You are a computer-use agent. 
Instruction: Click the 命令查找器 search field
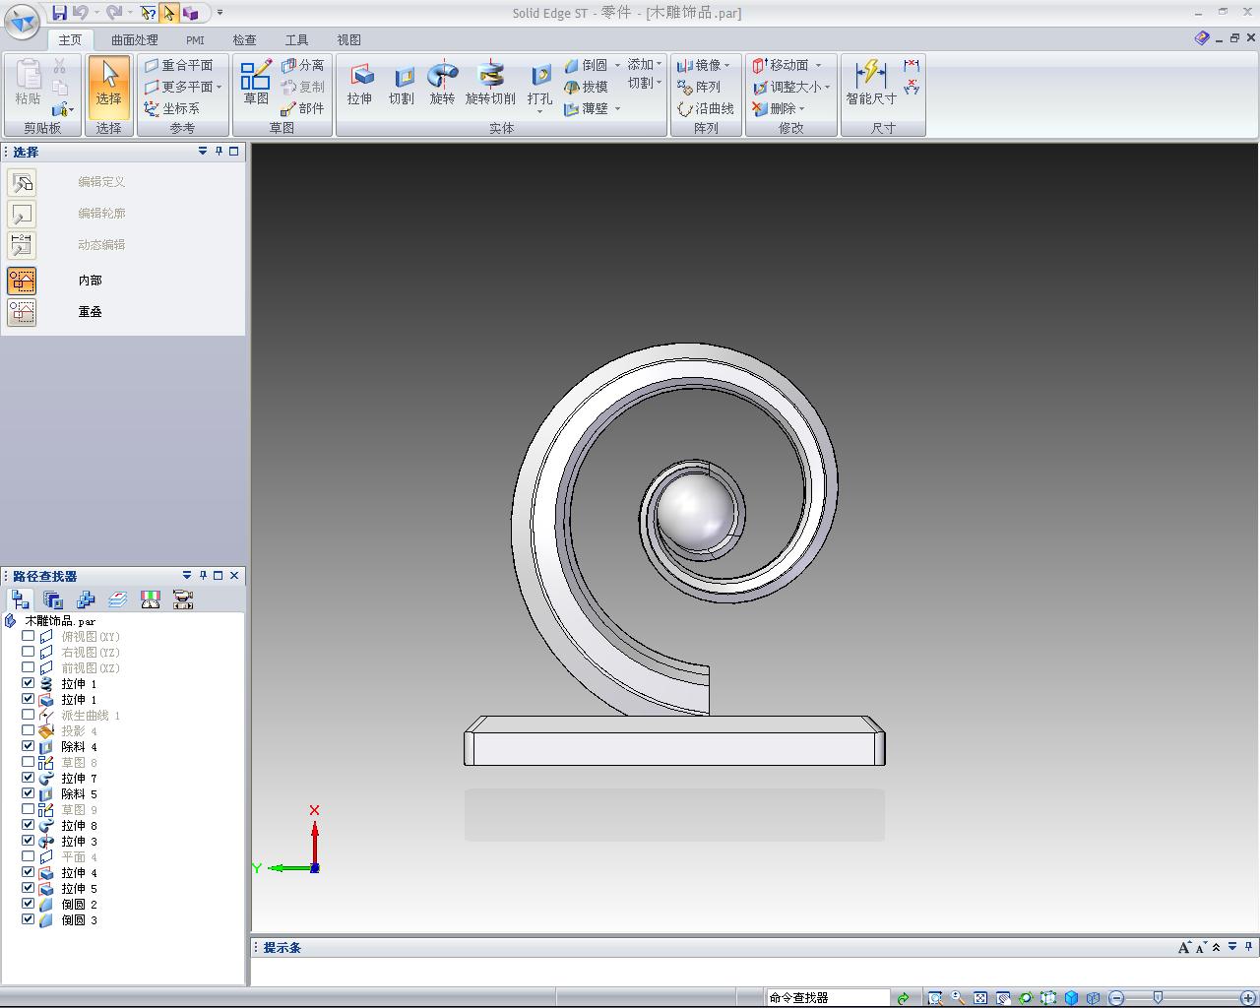click(827, 998)
